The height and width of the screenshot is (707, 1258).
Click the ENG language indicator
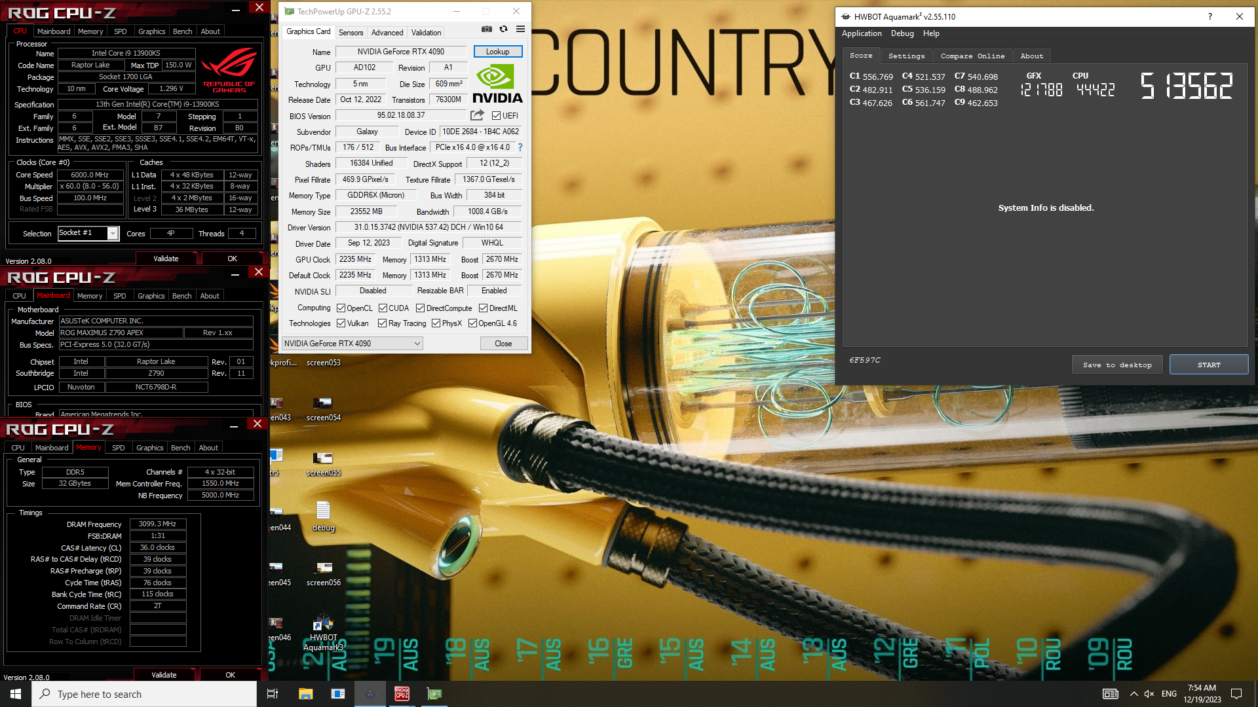[x=1169, y=694]
